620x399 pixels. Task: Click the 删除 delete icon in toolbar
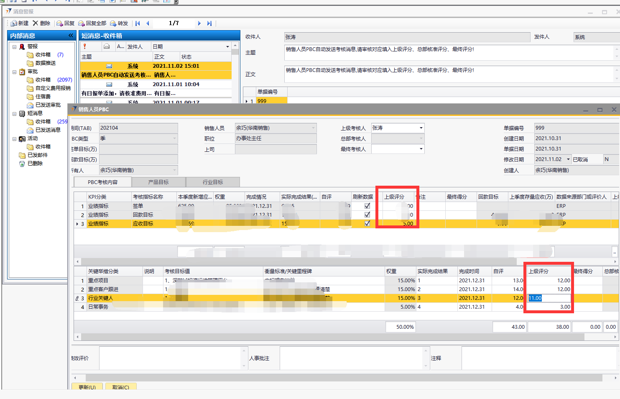[x=36, y=23]
